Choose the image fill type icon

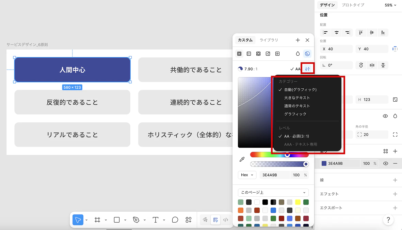tap(268, 54)
